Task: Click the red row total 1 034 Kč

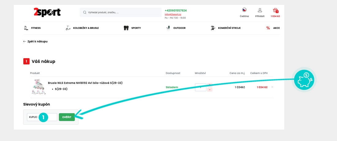Action: click(x=262, y=87)
